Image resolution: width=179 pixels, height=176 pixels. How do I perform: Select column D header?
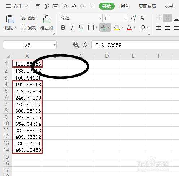[x=107, y=56]
